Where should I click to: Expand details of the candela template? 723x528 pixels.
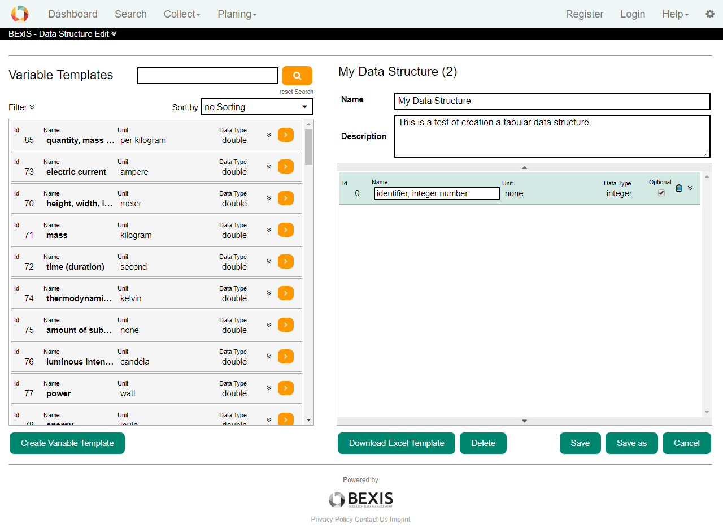tap(269, 356)
